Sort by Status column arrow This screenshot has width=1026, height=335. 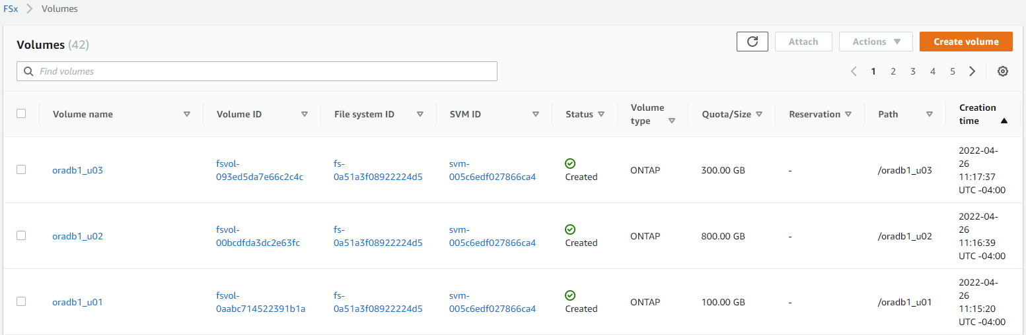click(x=601, y=114)
